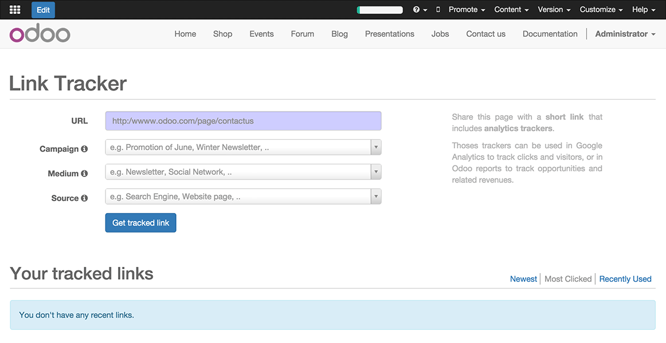Click inside the URL input field
This screenshot has width=666, height=343.
(242, 121)
